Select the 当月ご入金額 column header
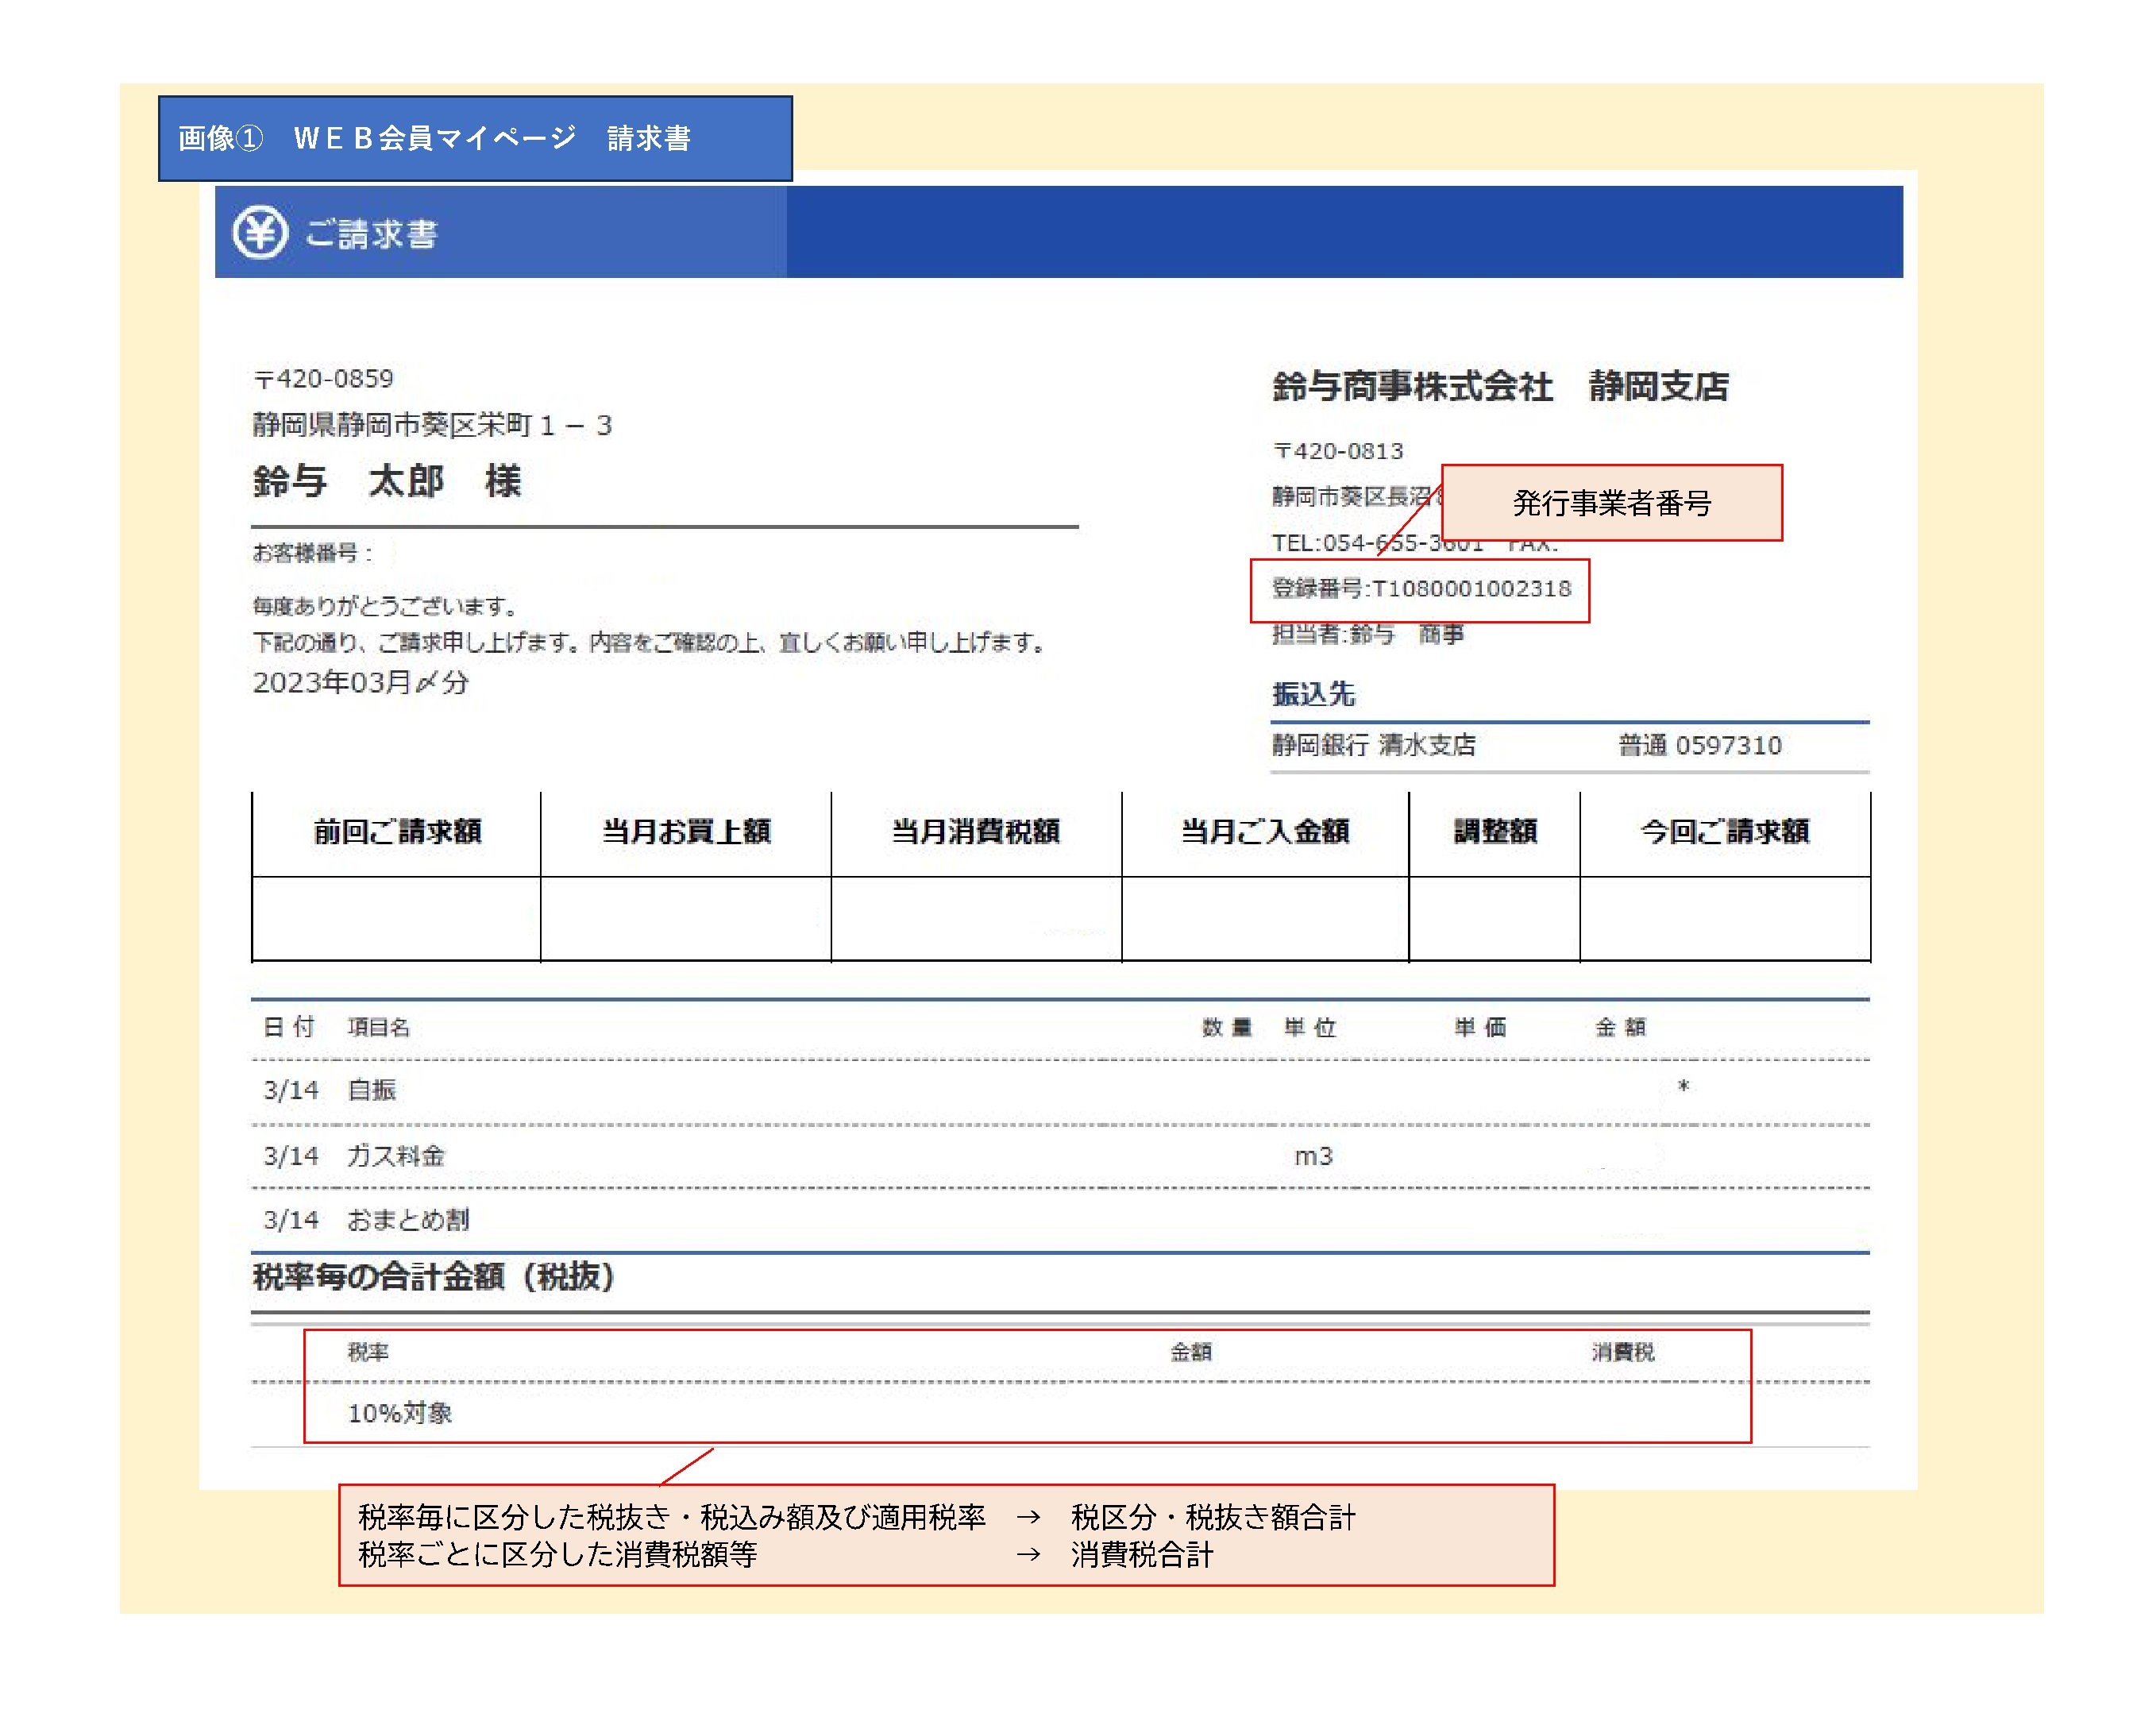The image size is (2156, 1725). (x=1265, y=832)
